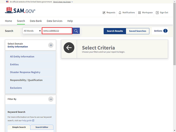The width and height of the screenshot is (176, 132).
Task: Select the Simple Search tab
Action: pyautogui.click(x=19, y=127)
